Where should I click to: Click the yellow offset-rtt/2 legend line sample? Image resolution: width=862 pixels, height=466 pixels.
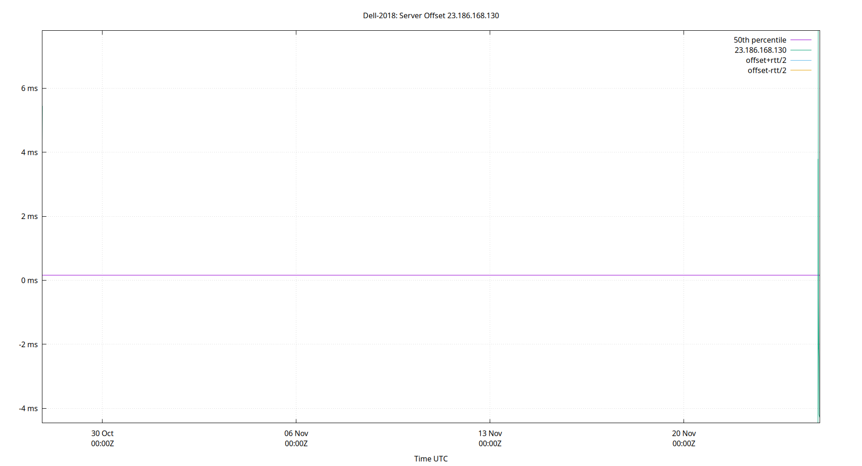[x=800, y=70]
